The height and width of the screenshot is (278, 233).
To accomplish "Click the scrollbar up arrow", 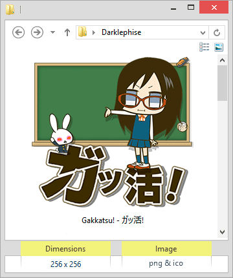I will [222, 60].
